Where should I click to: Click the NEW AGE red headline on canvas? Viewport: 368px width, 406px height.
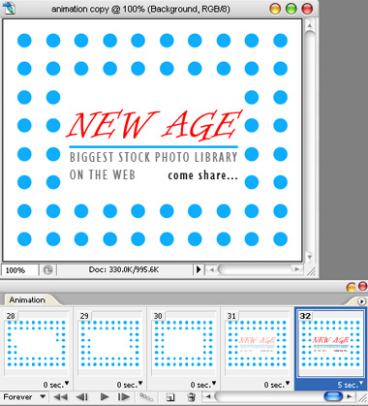155,125
